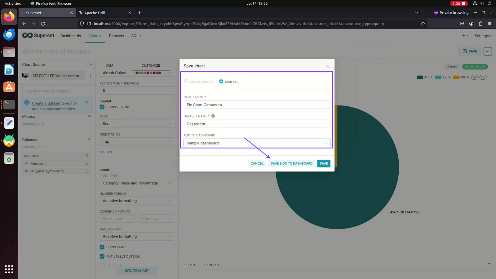Switch to the Data tab

109,65
